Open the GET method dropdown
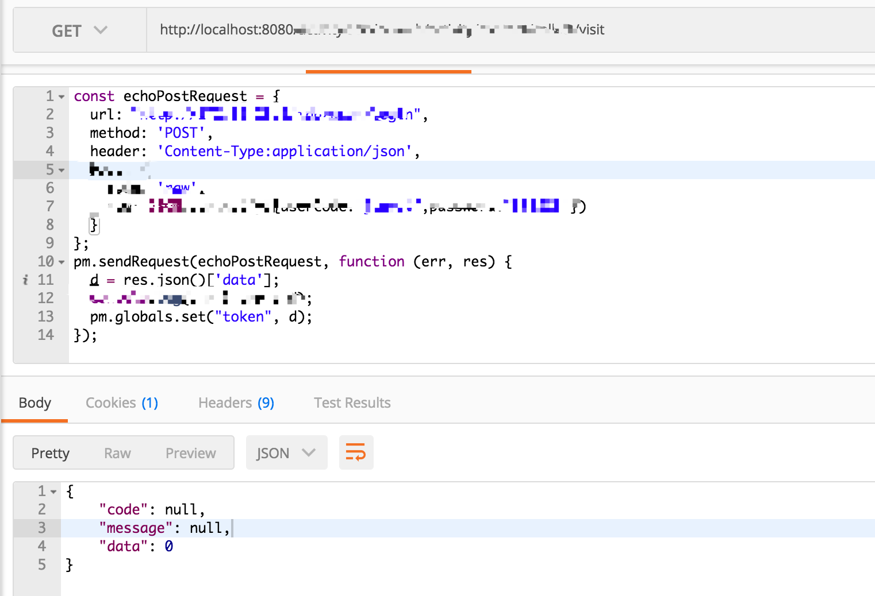 (x=79, y=30)
